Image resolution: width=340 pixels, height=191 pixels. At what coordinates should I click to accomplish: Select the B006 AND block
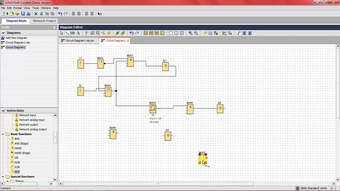point(113,134)
